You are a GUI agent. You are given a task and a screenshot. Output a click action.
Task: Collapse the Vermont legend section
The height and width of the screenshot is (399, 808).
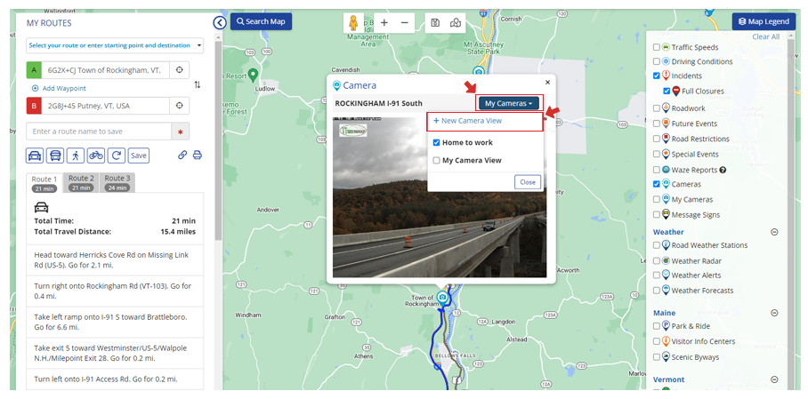click(x=774, y=379)
